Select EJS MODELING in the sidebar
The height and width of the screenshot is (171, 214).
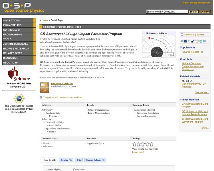tap(12, 25)
